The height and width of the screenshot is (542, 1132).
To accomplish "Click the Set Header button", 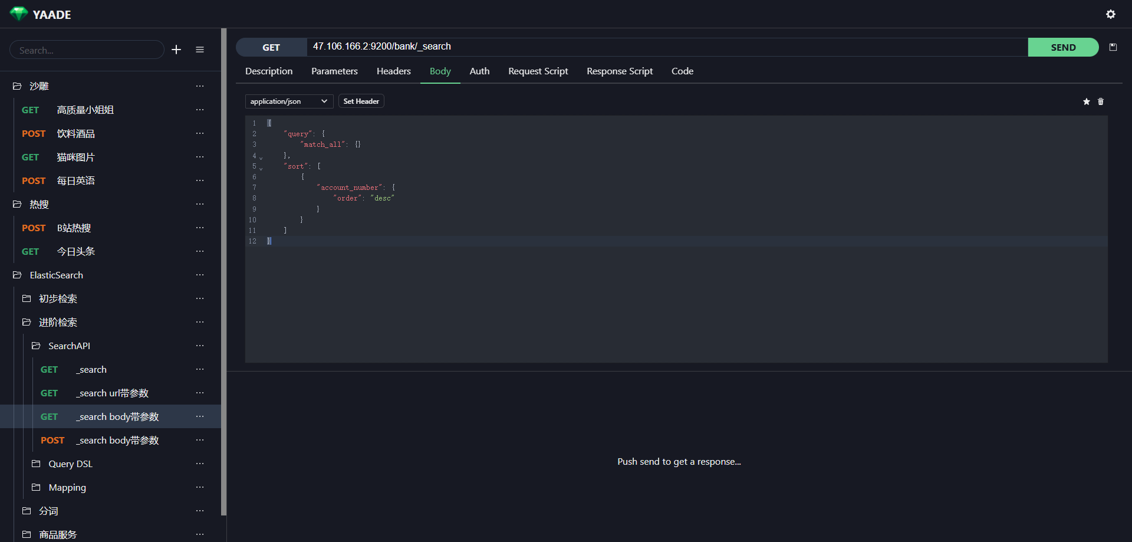I will point(361,101).
